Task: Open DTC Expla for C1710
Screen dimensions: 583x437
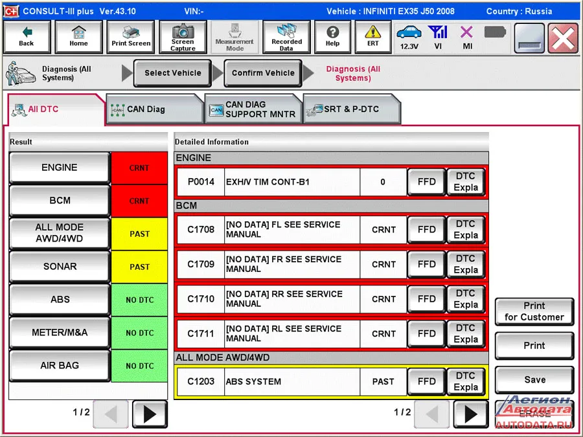Action: (x=466, y=299)
